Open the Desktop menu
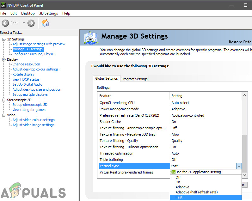This screenshot has width=252, height=201. coord(28,13)
